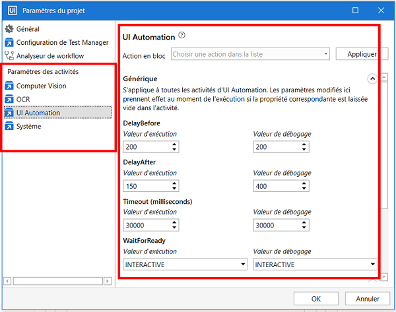This screenshot has width=396, height=312.
Task: Click the OK button
Action: pyautogui.click(x=316, y=299)
